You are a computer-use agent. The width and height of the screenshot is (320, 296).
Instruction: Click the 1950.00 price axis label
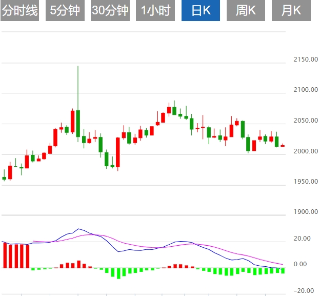(306, 182)
